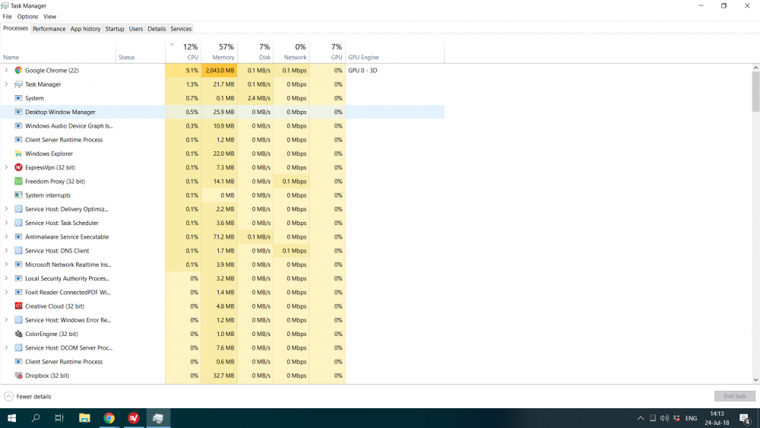Click the ColorEngine process icon
Image resolution: width=760 pixels, height=428 pixels.
tap(18, 334)
